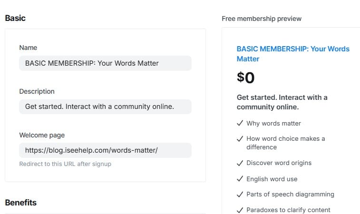Viewport: 360px width, 214px height.
Task: Click the Name field label
Action: point(28,48)
